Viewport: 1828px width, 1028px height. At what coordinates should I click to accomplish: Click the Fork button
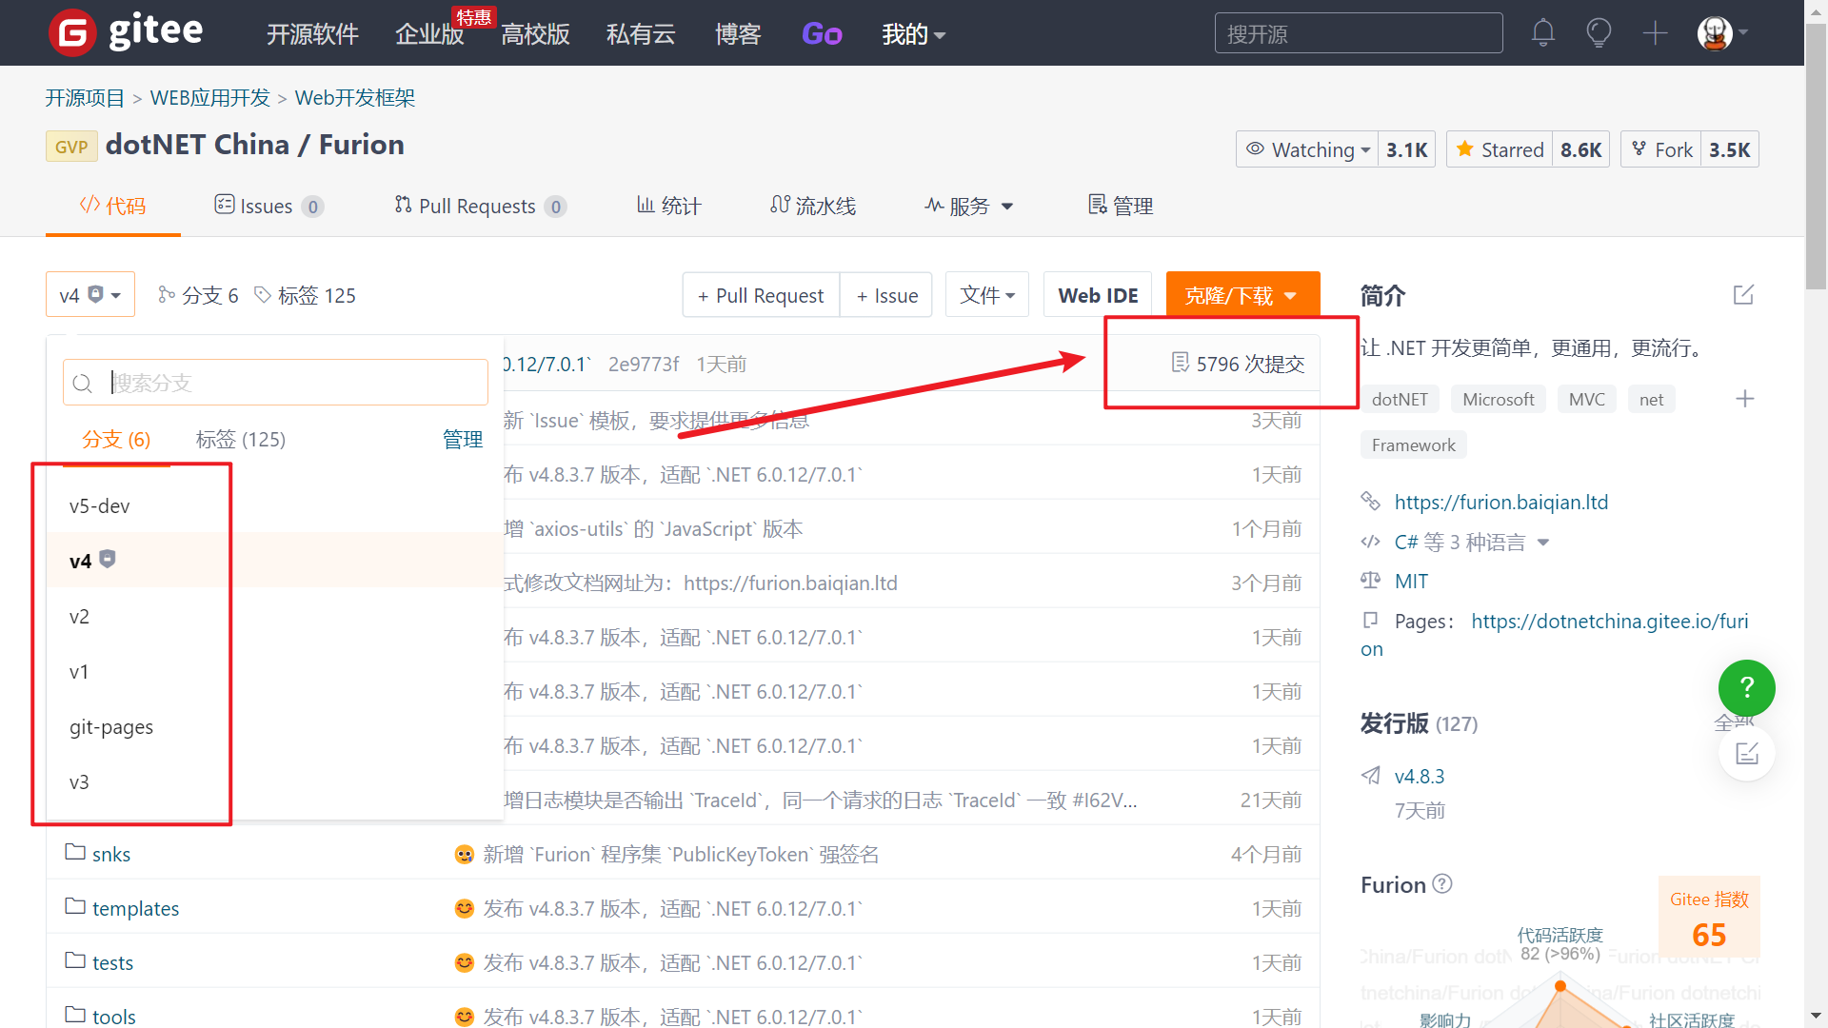(x=1661, y=149)
